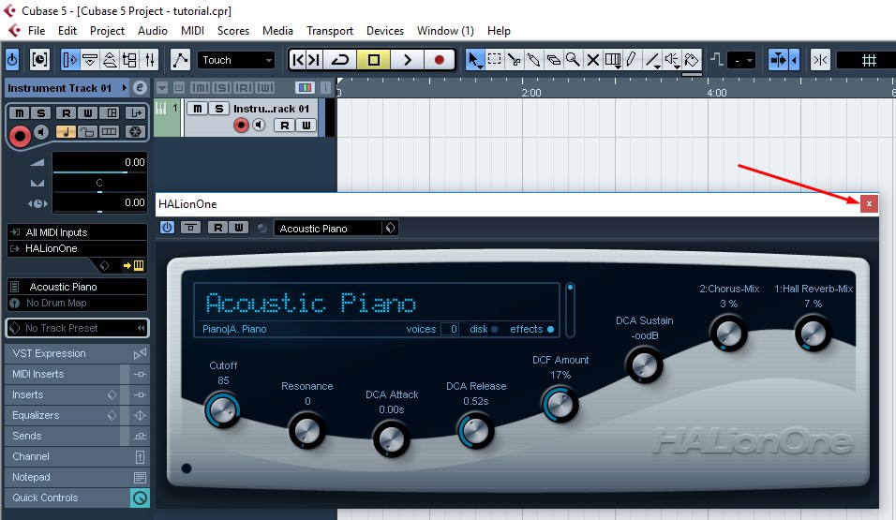Open the MIDI menu

point(192,31)
